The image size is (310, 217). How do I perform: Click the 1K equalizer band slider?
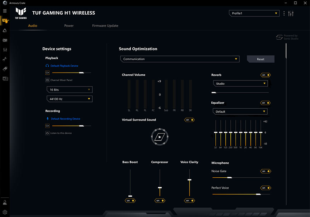(240, 133)
